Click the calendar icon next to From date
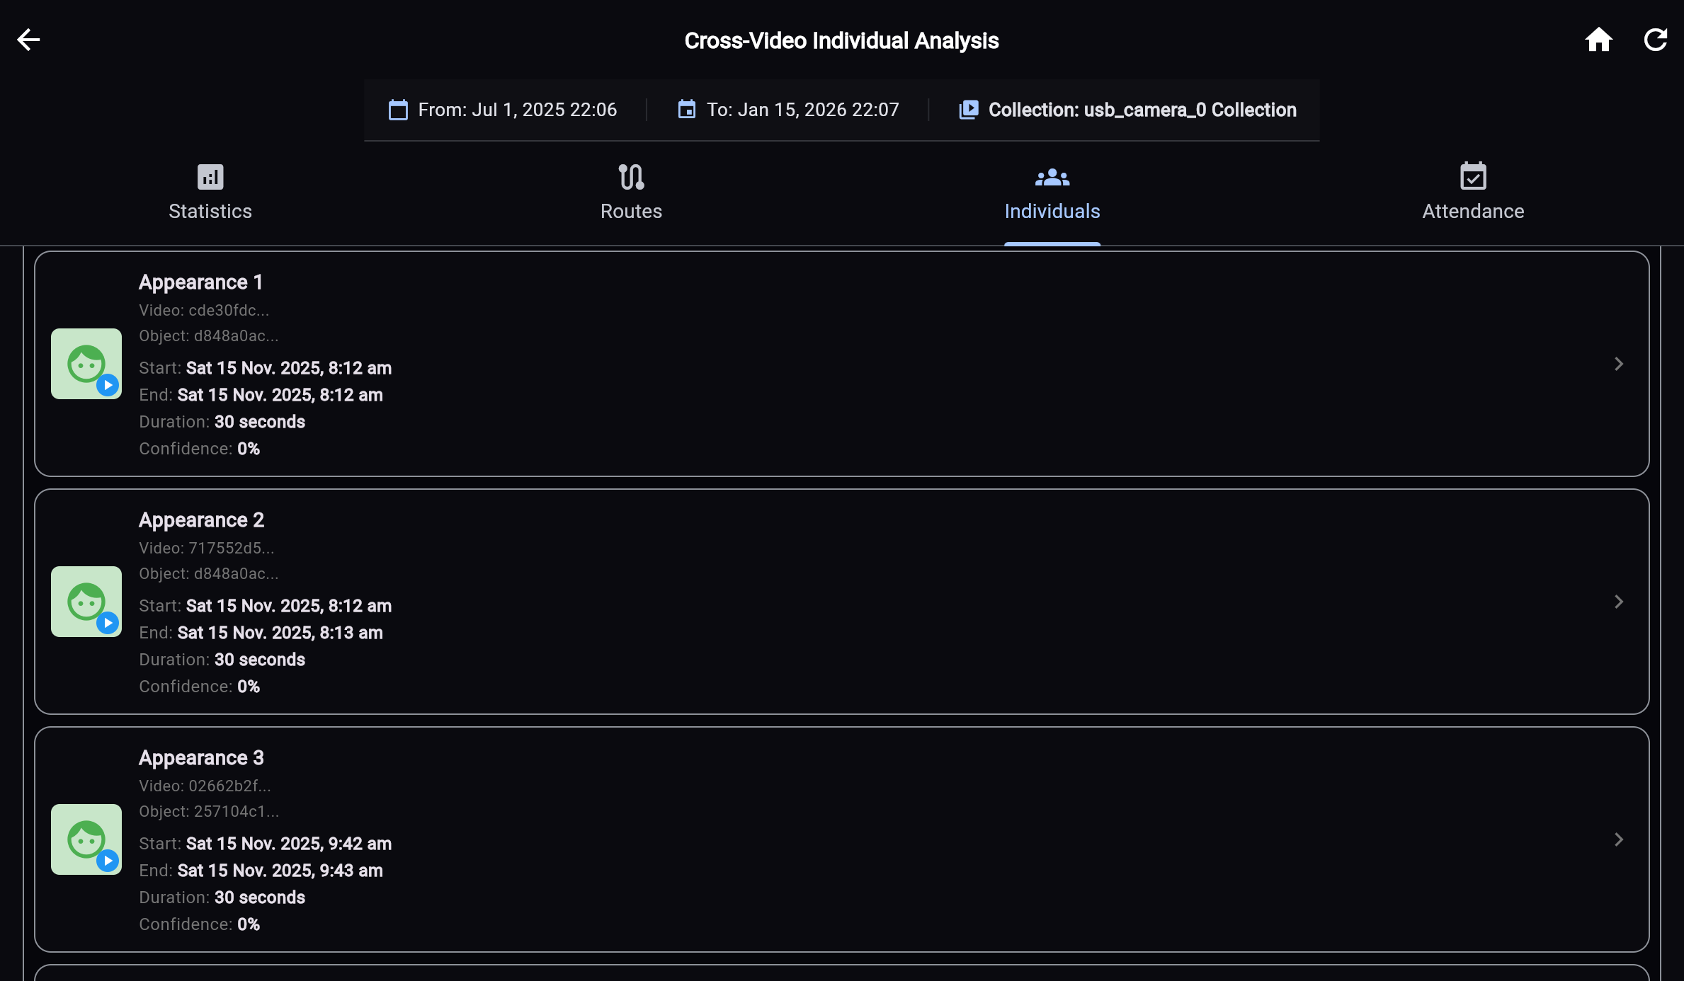 point(397,110)
